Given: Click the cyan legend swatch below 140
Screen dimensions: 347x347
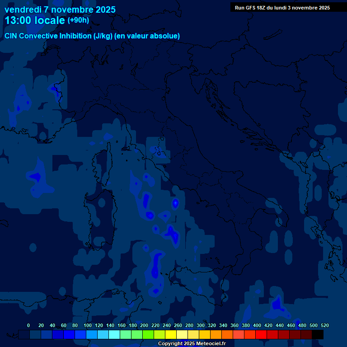Looking at the screenshot, I should point(114,335).
